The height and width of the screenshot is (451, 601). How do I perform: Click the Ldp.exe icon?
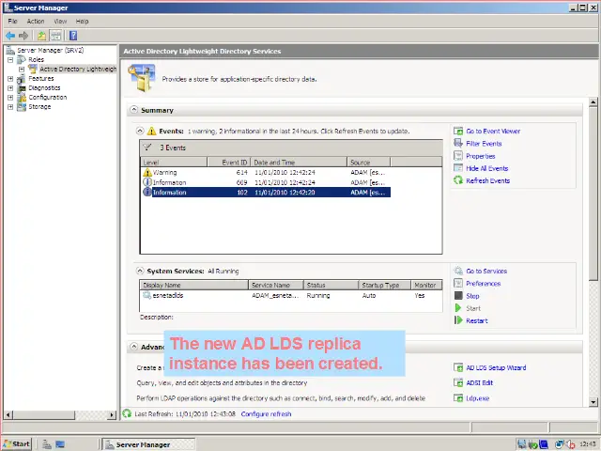coord(458,398)
